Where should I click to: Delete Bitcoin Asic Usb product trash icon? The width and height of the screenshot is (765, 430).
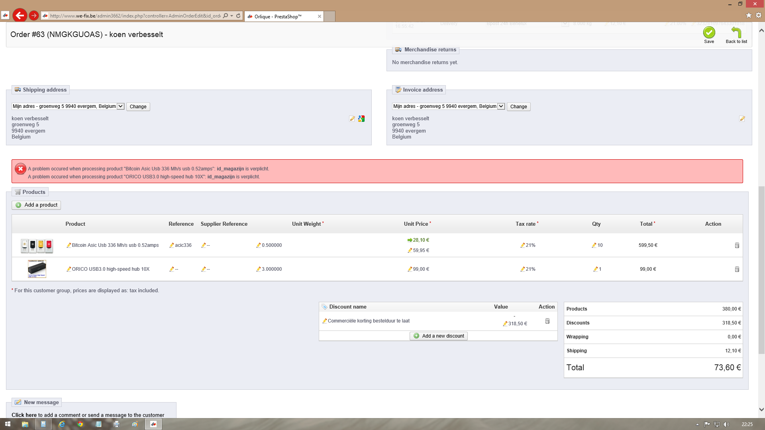(x=737, y=245)
